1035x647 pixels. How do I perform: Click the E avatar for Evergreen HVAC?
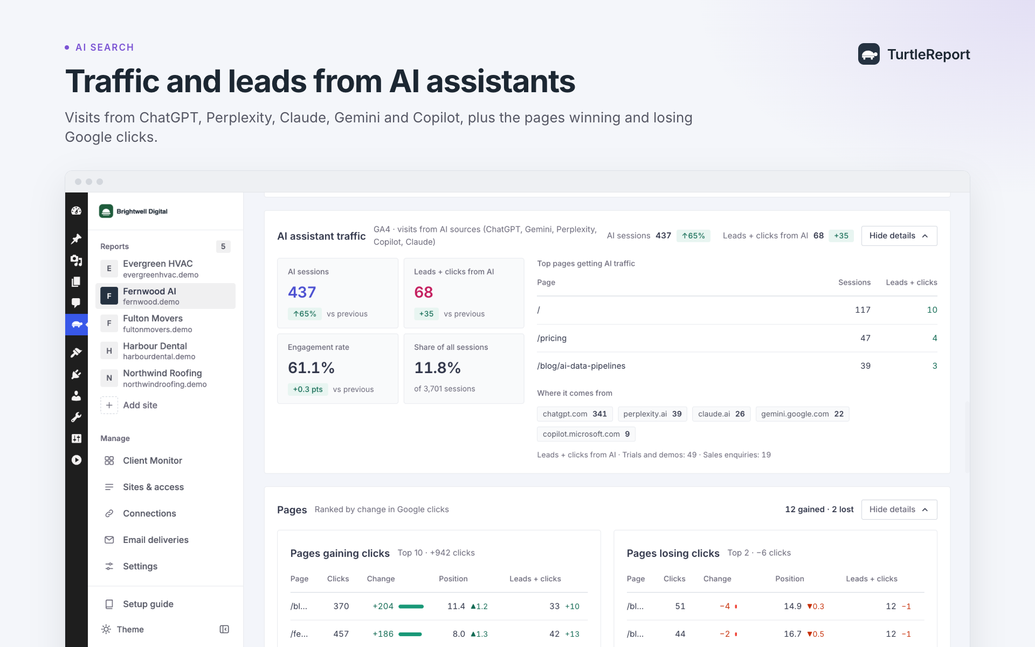[x=109, y=269]
